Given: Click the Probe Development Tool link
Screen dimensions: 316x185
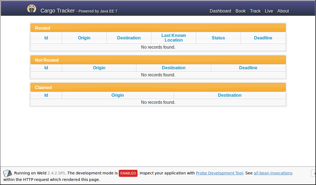Looking at the screenshot, I should (x=219, y=173).
